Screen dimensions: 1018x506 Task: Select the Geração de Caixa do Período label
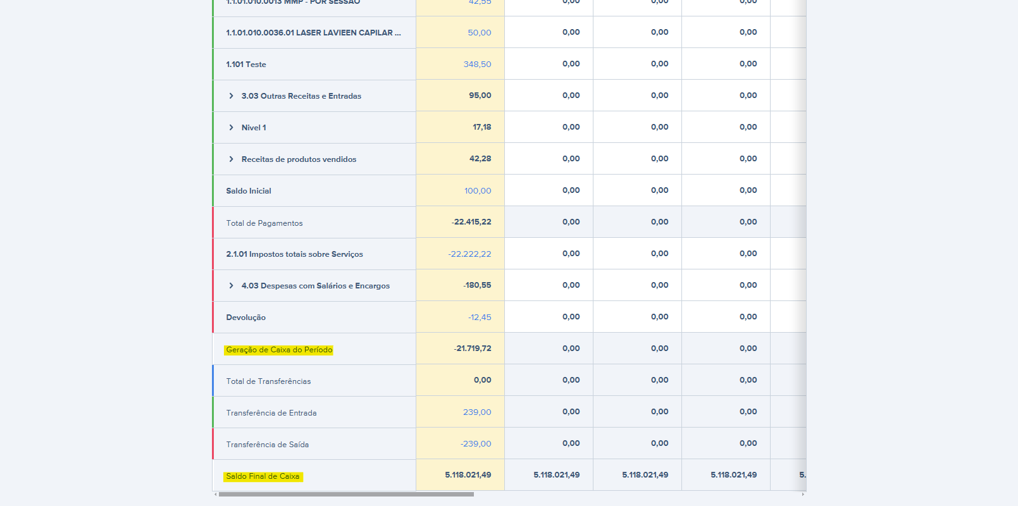coord(279,350)
